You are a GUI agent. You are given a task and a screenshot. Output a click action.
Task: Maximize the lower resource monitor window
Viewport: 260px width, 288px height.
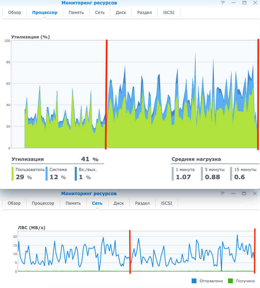point(244,193)
